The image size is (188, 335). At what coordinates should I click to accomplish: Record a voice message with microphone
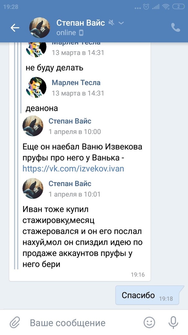(173, 322)
